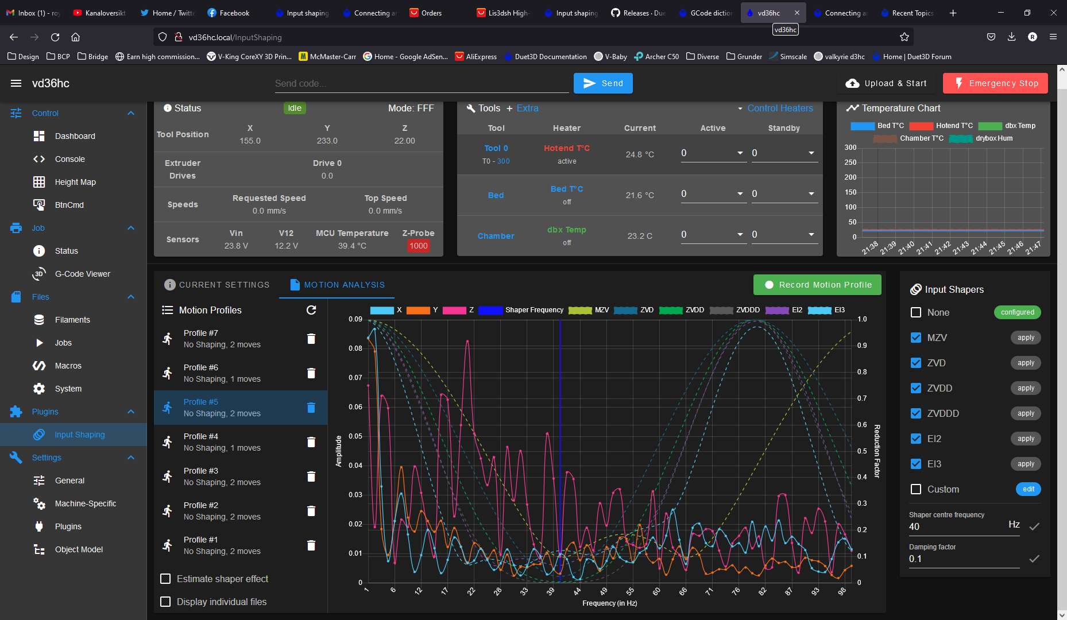This screenshot has height=620, width=1067.
Task: Collapse the Job sidebar section
Action: [131, 228]
